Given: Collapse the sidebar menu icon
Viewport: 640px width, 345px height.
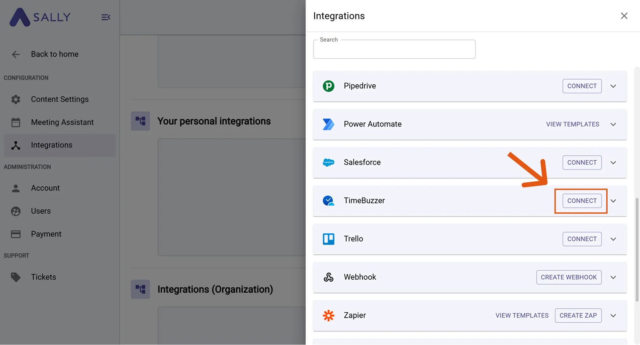Looking at the screenshot, I should click(x=106, y=17).
